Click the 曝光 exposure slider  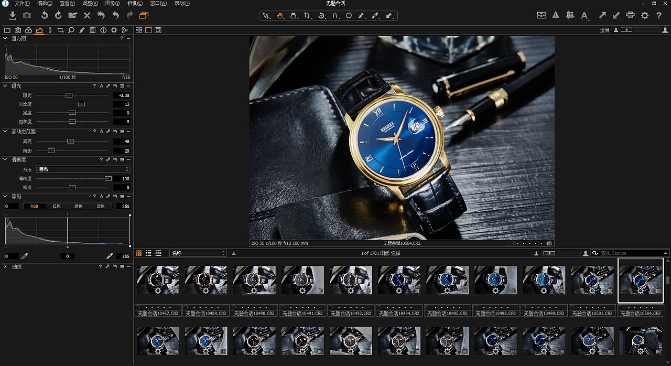[72, 95]
